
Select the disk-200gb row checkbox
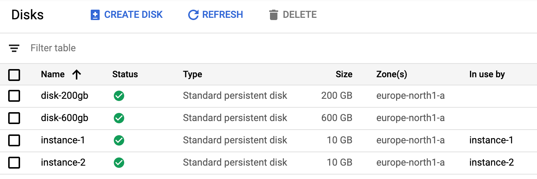point(14,96)
